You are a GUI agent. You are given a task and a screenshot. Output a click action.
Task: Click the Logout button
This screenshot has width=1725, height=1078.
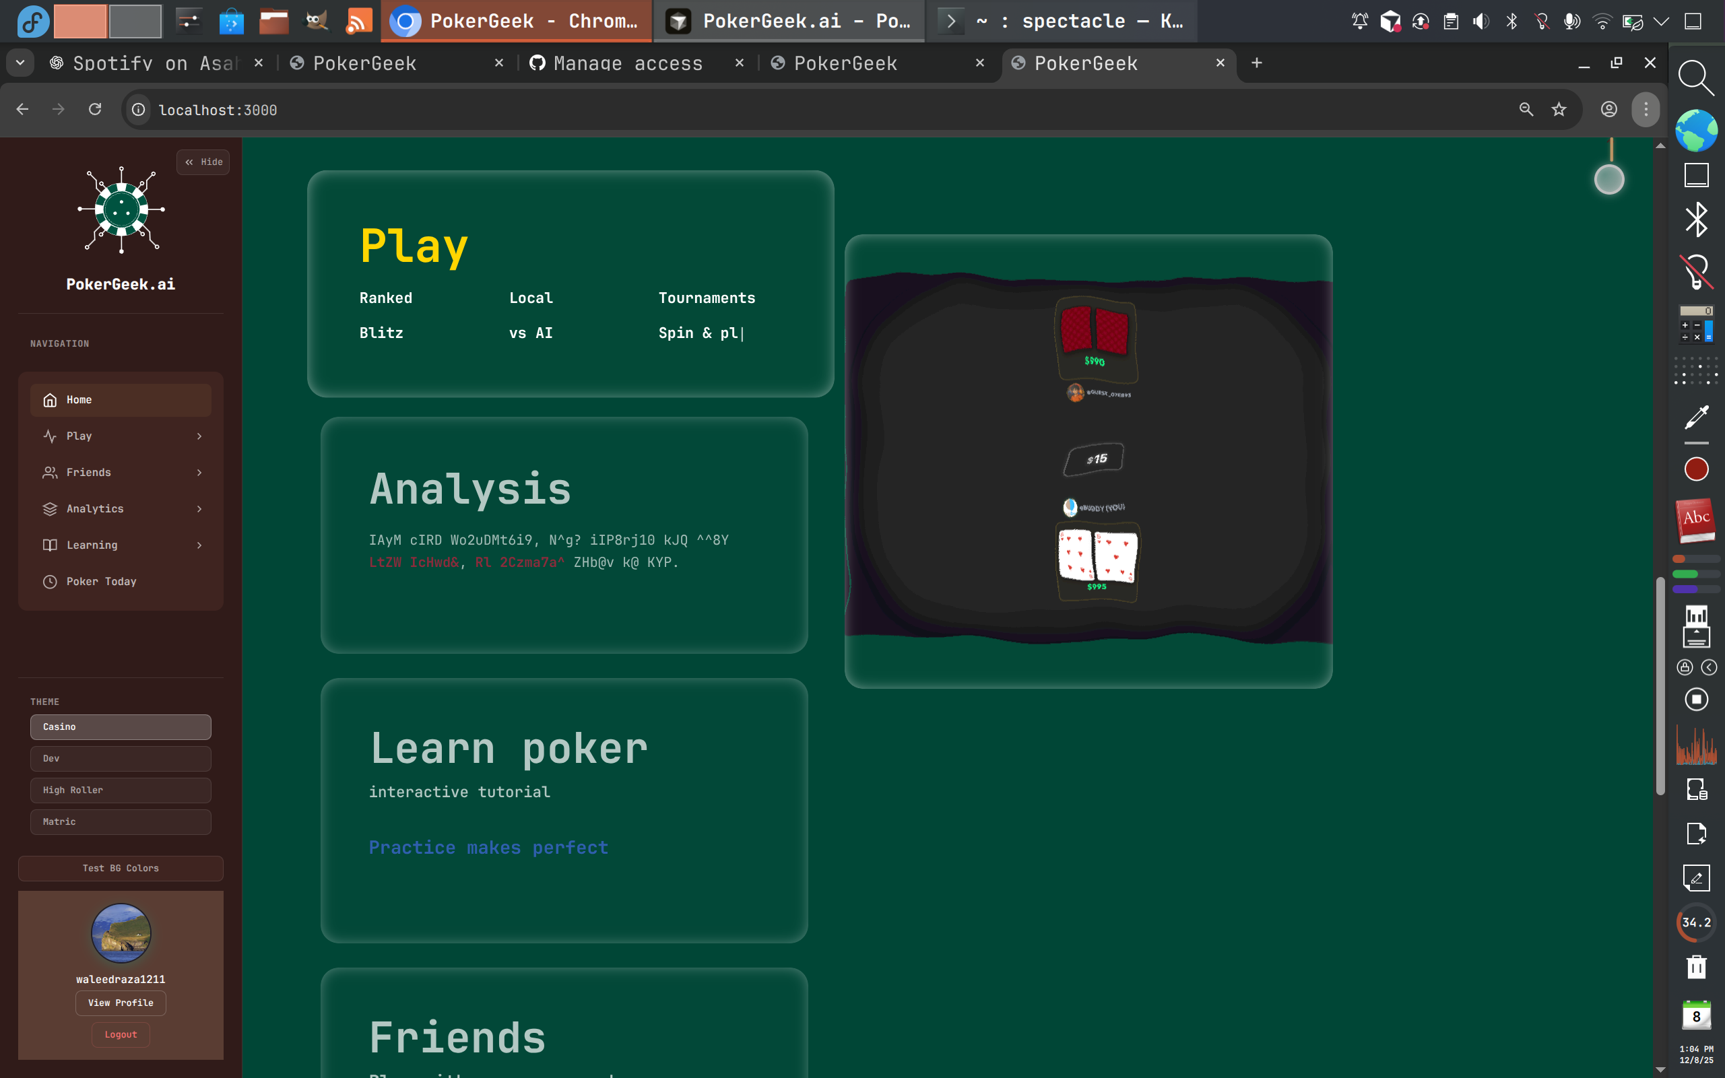coord(120,1034)
